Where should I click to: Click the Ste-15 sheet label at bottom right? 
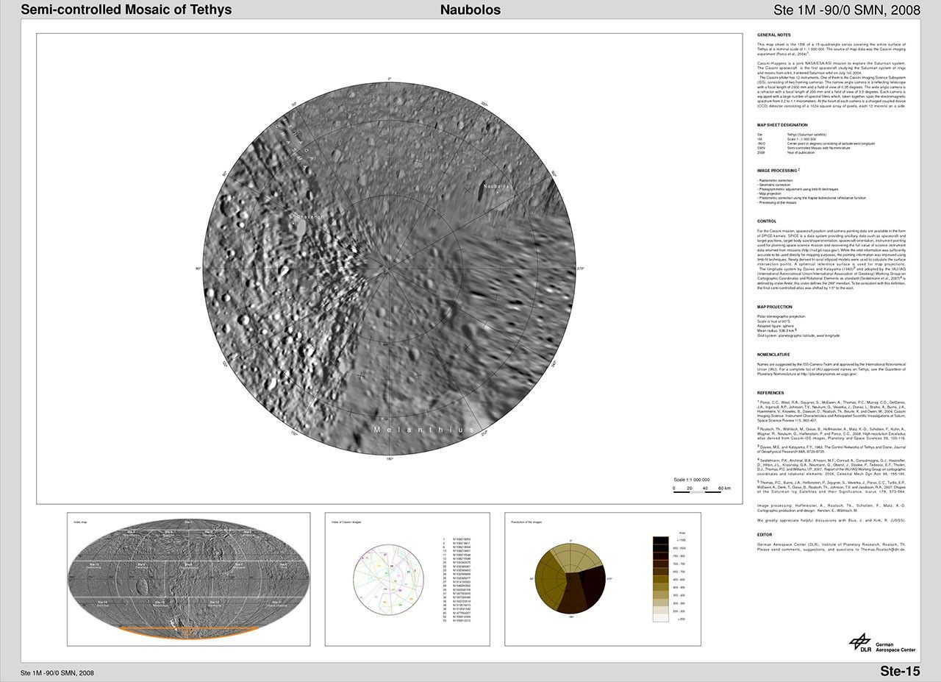(899, 670)
